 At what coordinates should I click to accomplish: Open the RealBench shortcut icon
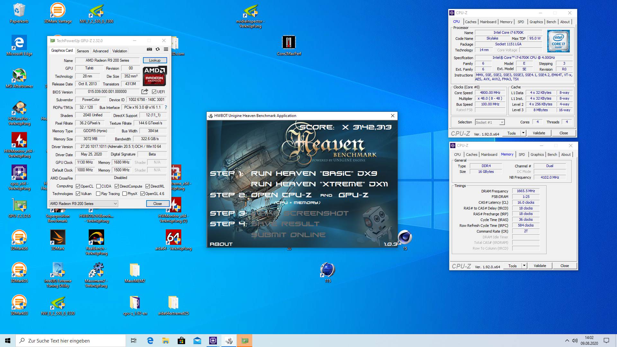click(96, 243)
